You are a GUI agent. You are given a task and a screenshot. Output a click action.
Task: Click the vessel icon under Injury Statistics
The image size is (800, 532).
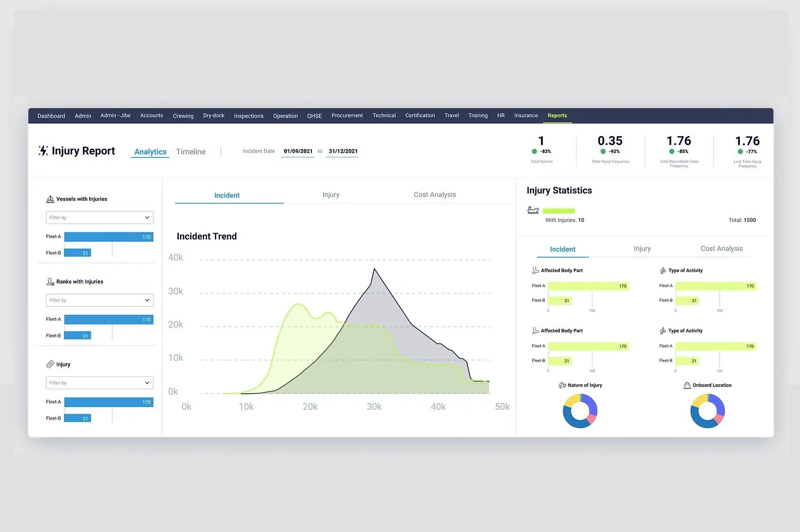(x=533, y=210)
